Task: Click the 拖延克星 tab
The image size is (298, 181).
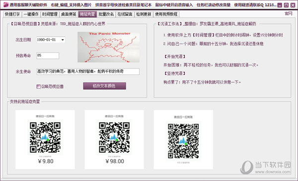Action: (x=87, y=14)
